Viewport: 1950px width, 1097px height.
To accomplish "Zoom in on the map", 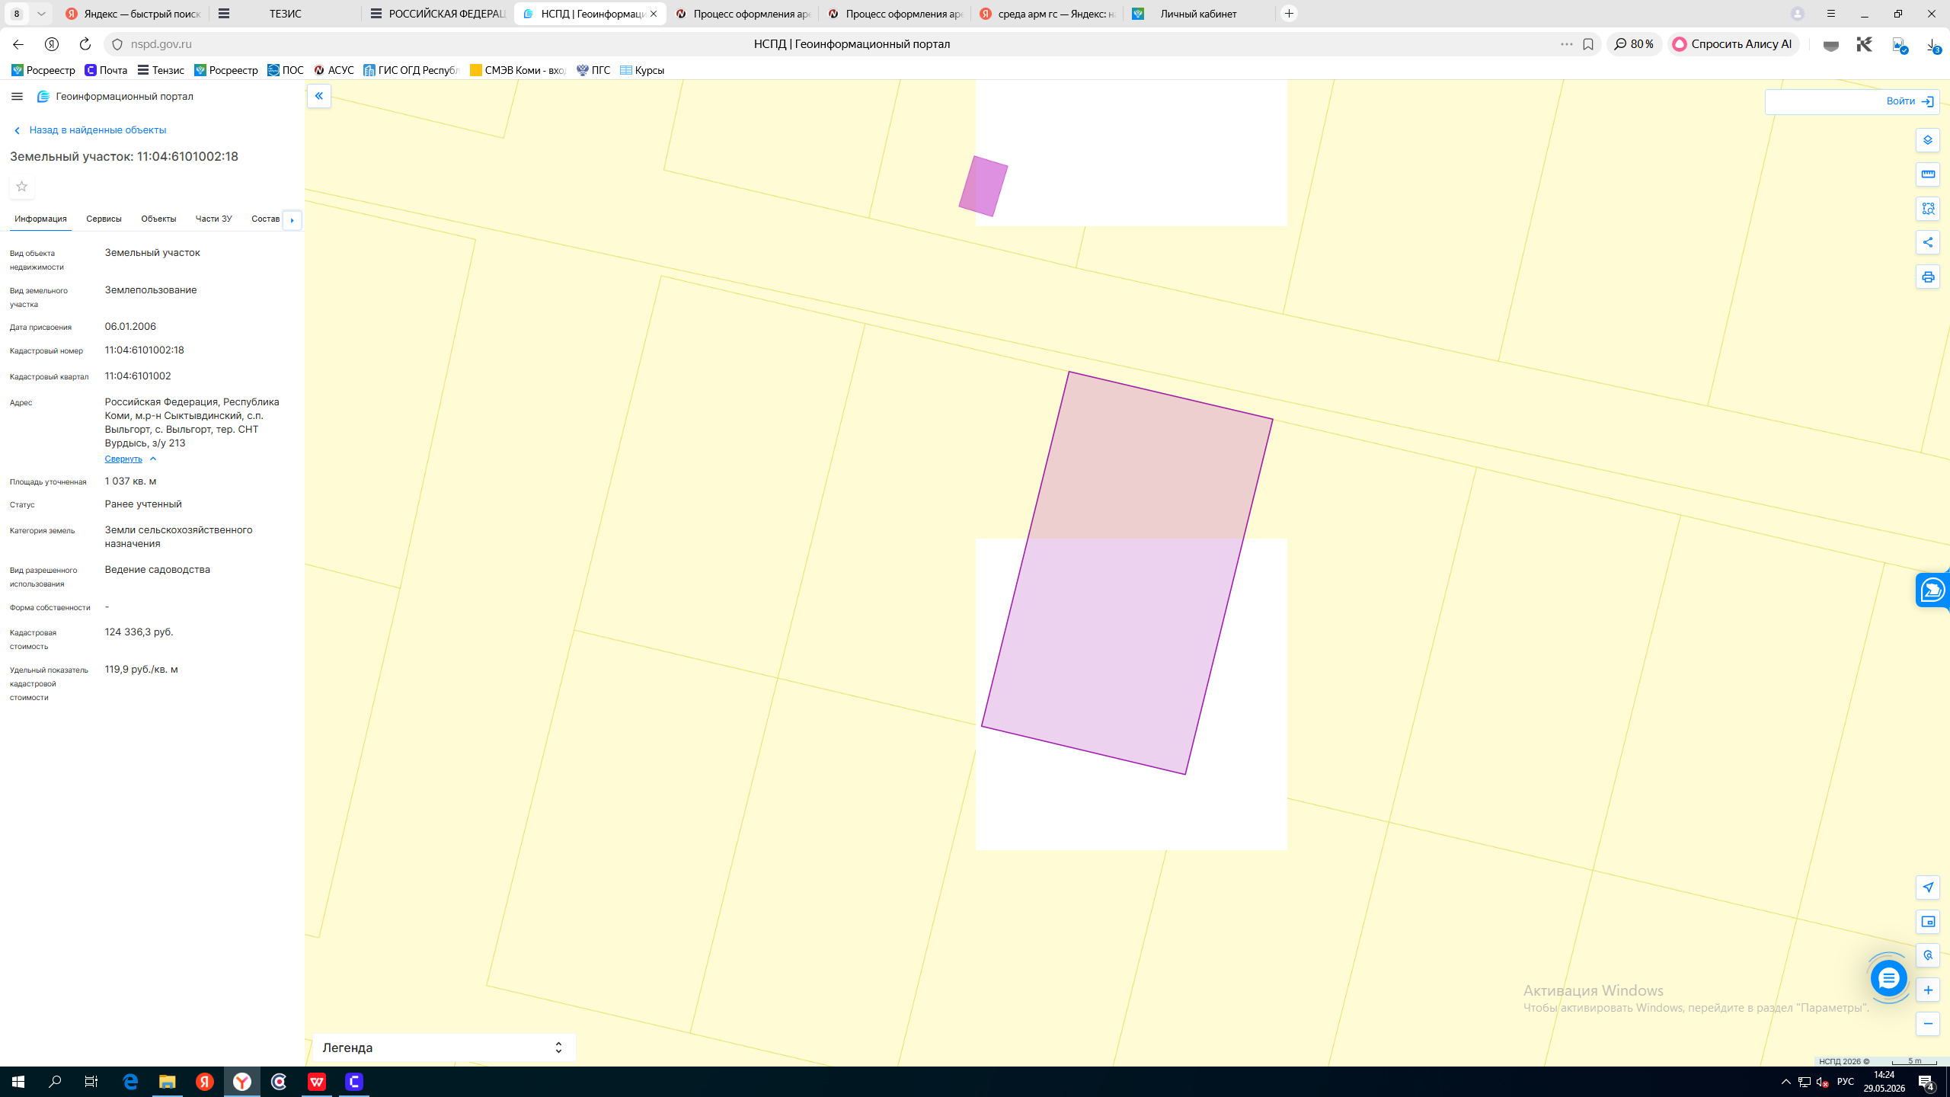I will click(x=1928, y=990).
